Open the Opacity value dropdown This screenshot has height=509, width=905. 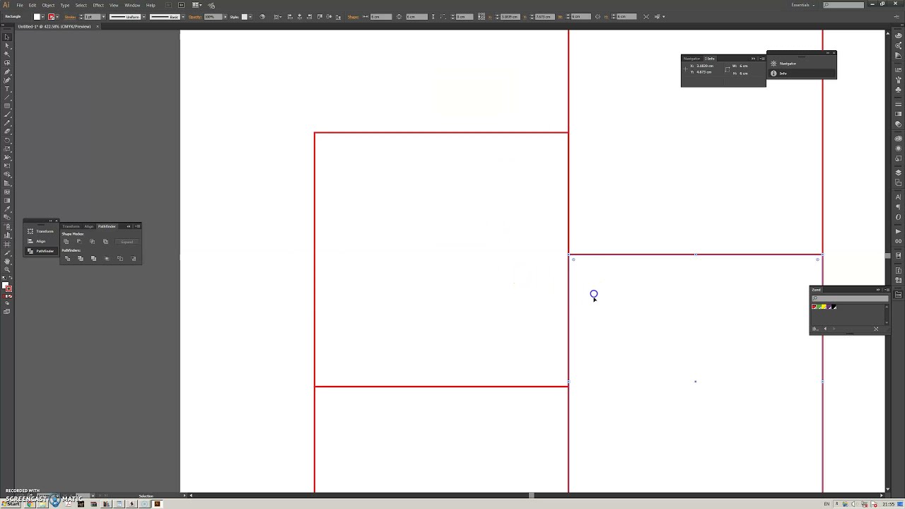point(225,16)
